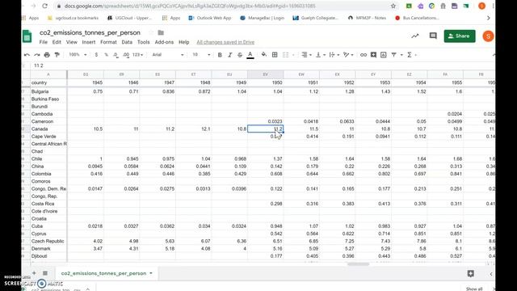Reload the page in the browser
This screenshot has height=291, width=517.
pyautogui.click(x=45, y=6)
